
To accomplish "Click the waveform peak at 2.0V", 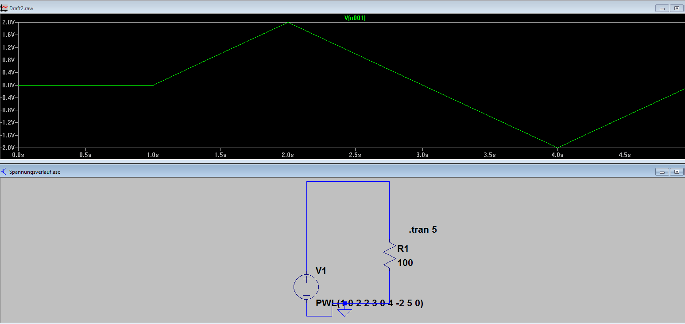I will [x=288, y=22].
